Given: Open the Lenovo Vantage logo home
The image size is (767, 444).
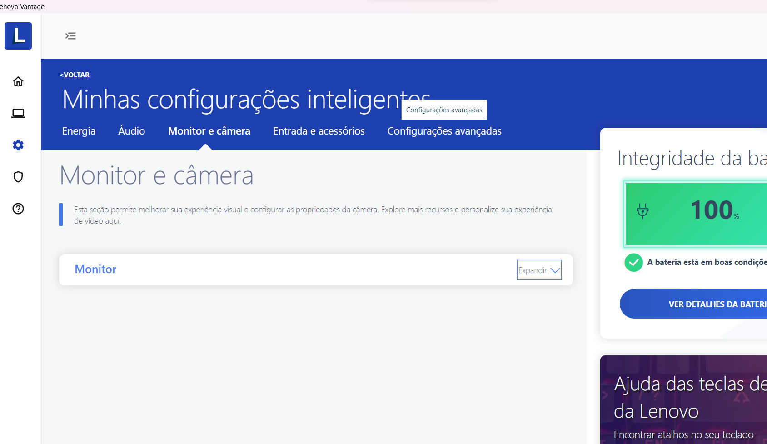Looking at the screenshot, I should (x=18, y=36).
